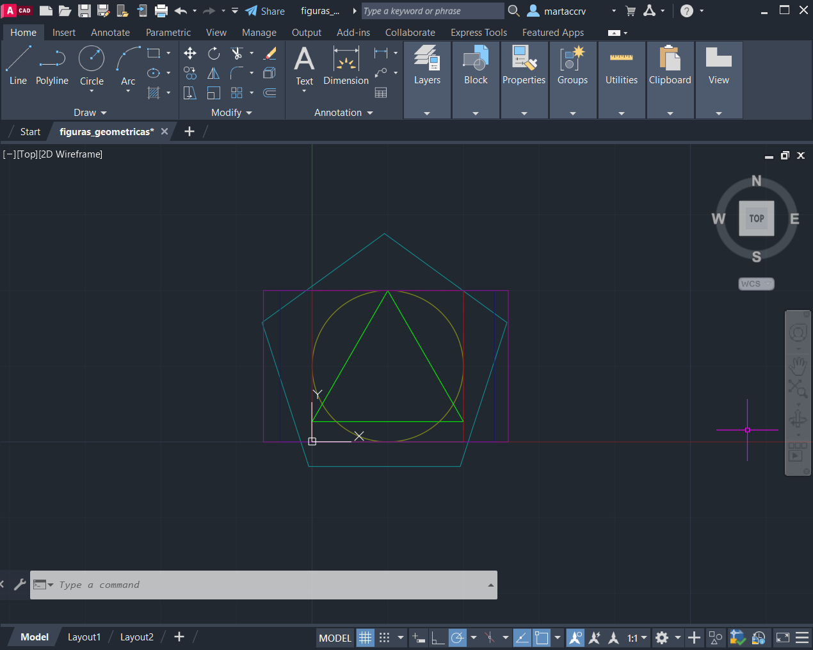The height and width of the screenshot is (650, 813).
Task: Expand the Layers panel dropdown
Action: (x=427, y=113)
